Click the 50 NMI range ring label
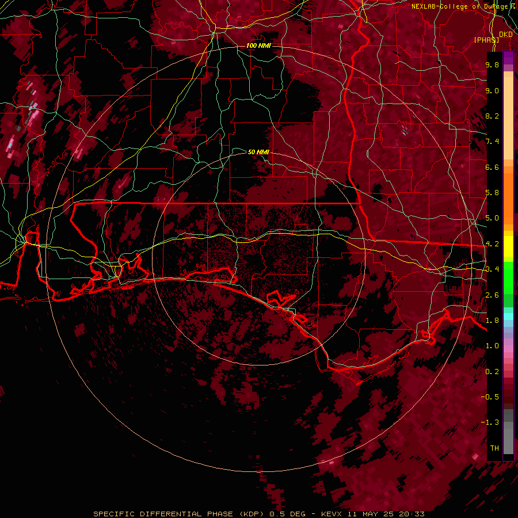518x518 pixels. coord(258,152)
